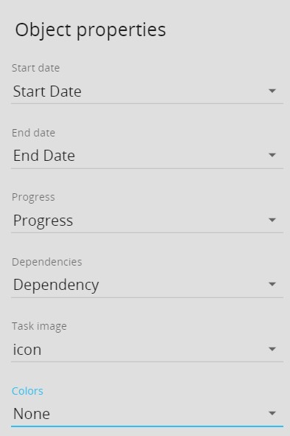The image size is (290, 436).
Task: Click the 'Progress' selected value
Action: pyautogui.click(x=43, y=221)
